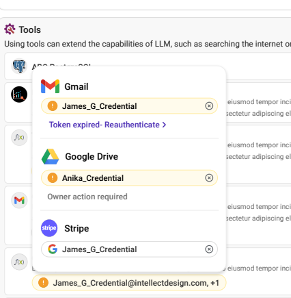Screen dimensions: 291x298
Task: Click the warning icon beside Anika_Credential
Action: pos(53,178)
